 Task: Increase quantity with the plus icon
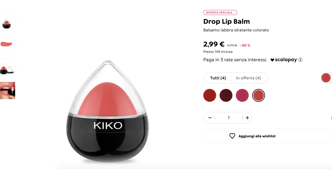[247, 118]
